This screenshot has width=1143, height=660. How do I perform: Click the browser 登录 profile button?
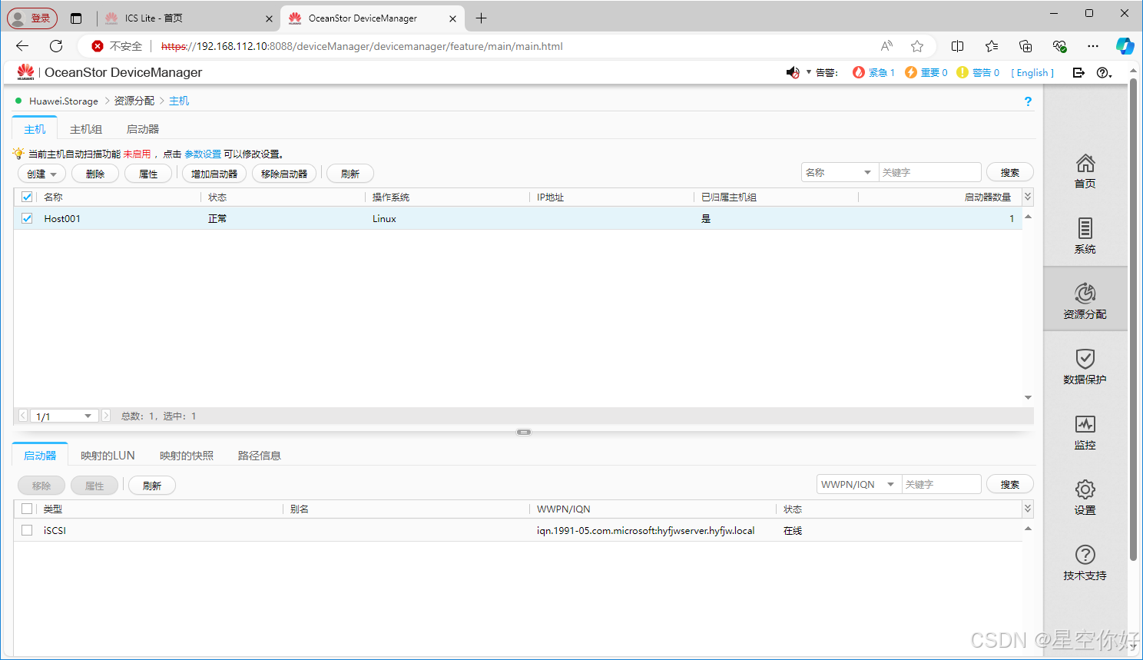(x=32, y=18)
